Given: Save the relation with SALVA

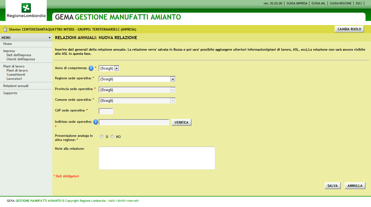Looking at the screenshot, I should point(332,186).
